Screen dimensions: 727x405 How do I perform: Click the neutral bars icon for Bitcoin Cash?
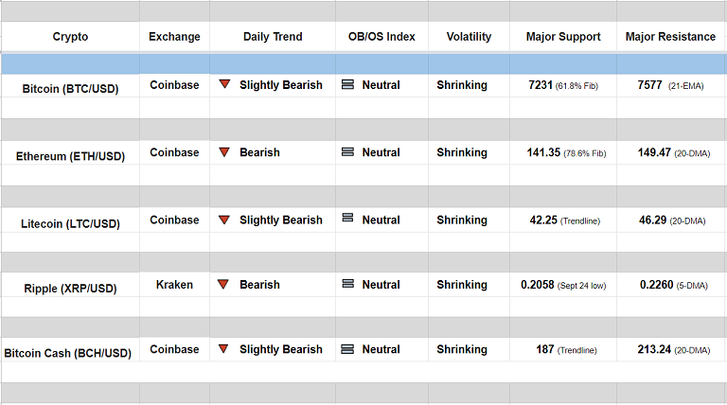pos(347,349)
